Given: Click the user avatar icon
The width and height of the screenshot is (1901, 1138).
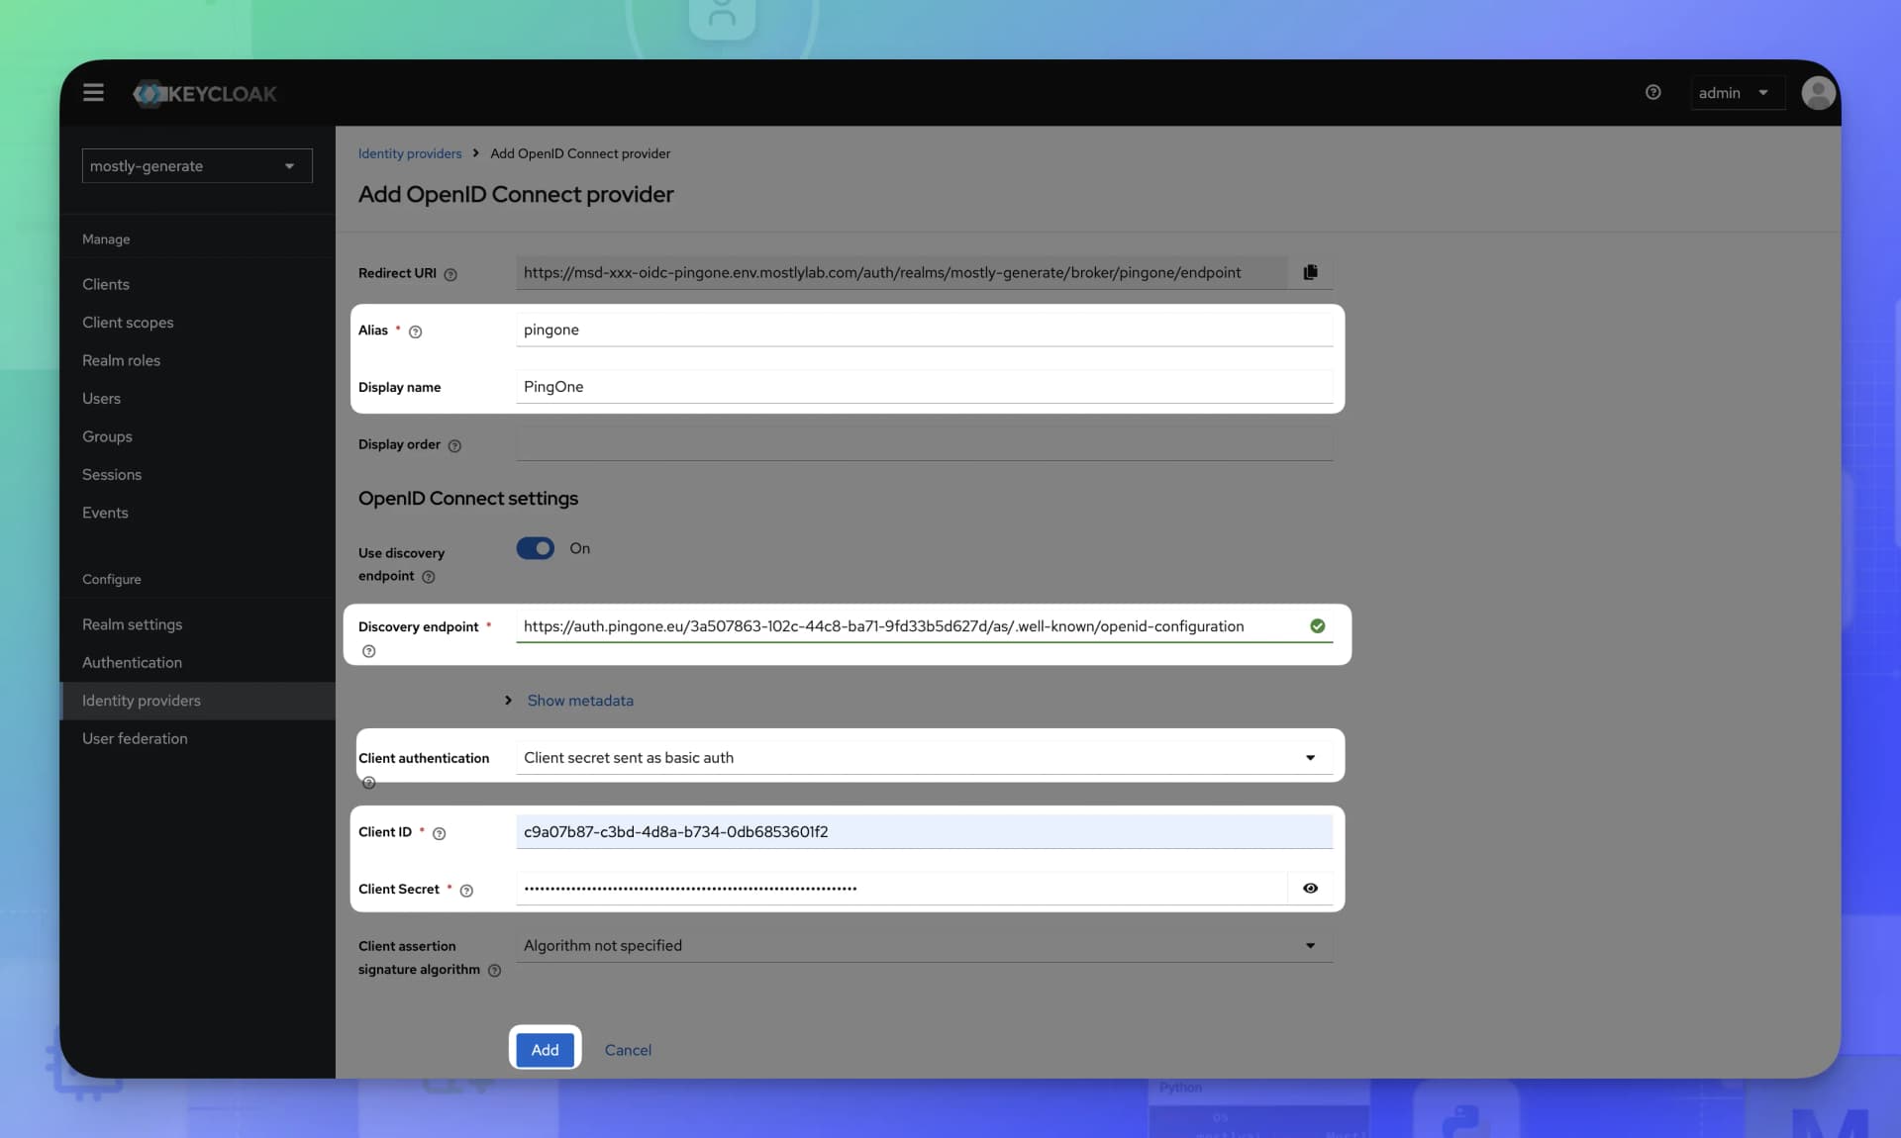Looking at the screenshot, I should tap(1818, 92).
